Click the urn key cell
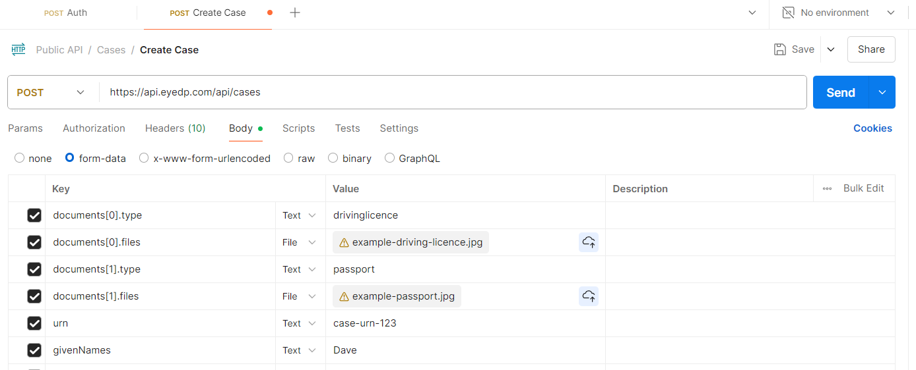Viewport: 916px width, 370px height. (x=160, y=323)
